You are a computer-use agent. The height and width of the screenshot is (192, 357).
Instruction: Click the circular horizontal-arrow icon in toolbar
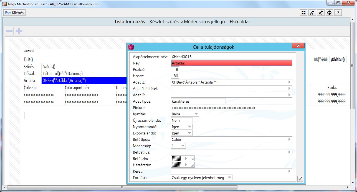tap(329, 13)
